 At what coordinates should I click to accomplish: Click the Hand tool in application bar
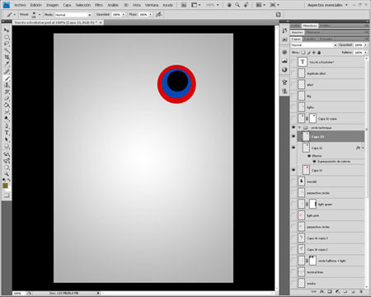point(229,5)
